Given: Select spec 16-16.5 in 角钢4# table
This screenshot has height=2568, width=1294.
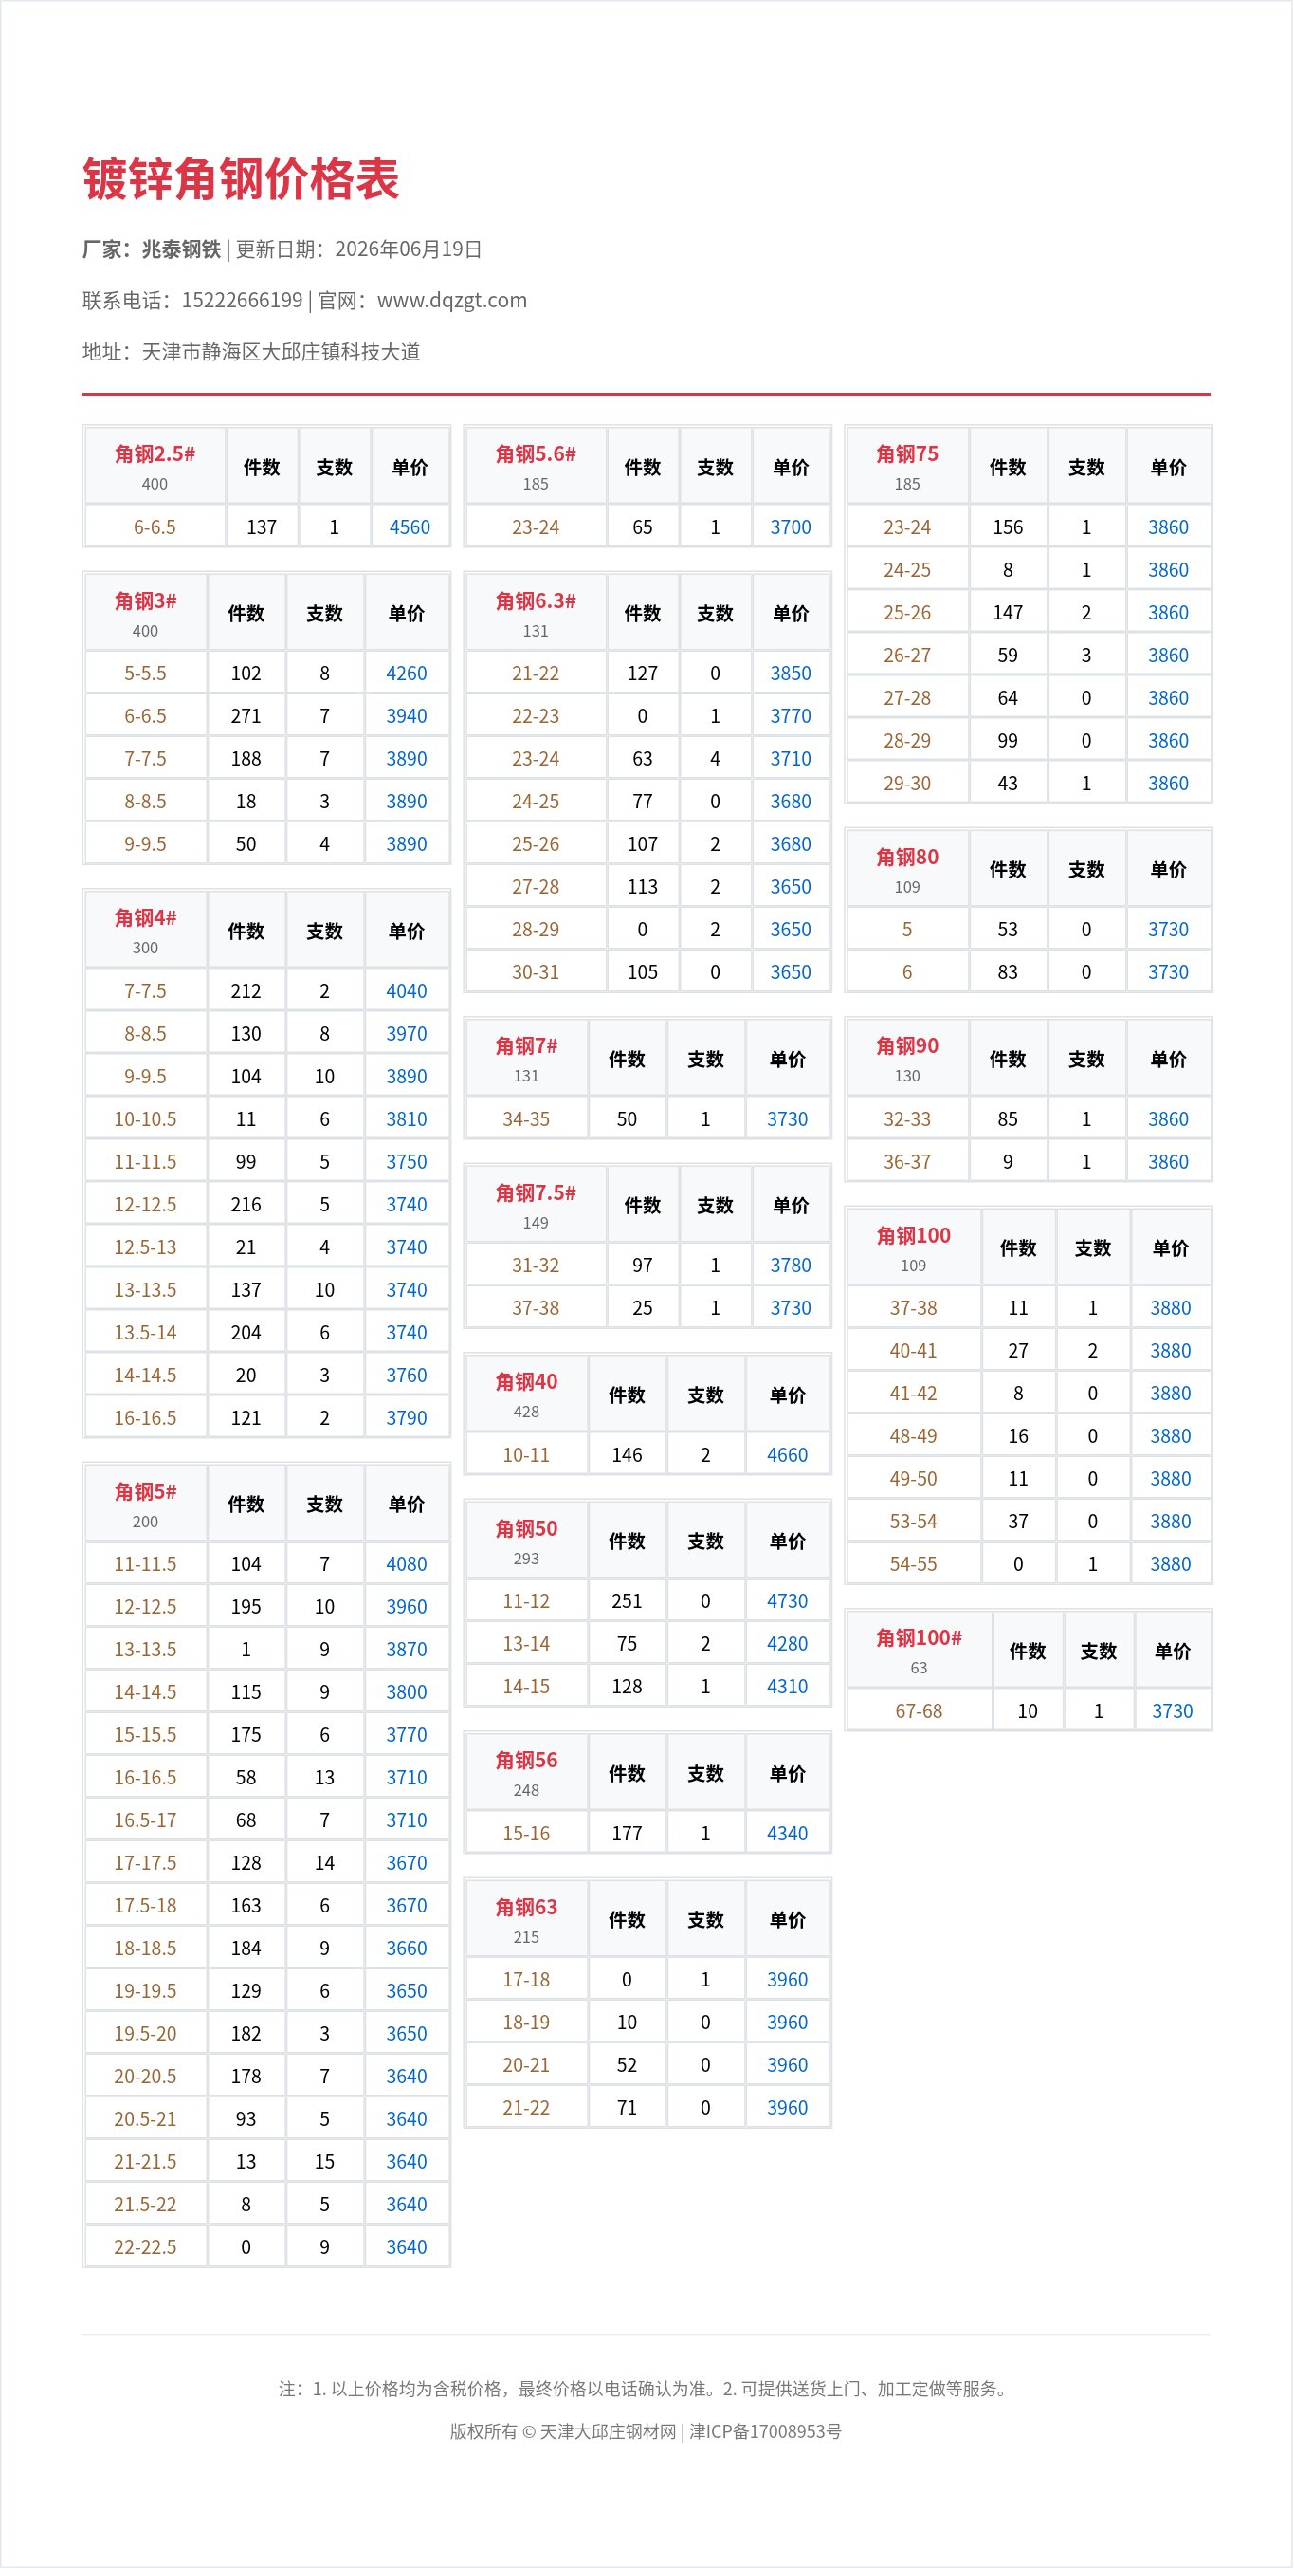Looking at the screenshot, I should pos(145,1418).
